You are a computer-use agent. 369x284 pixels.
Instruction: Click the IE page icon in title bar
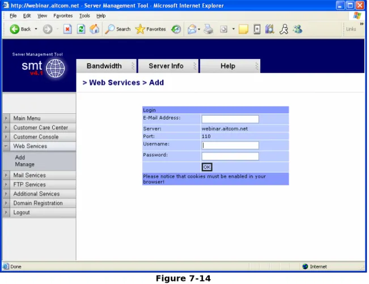click(5, 5)
